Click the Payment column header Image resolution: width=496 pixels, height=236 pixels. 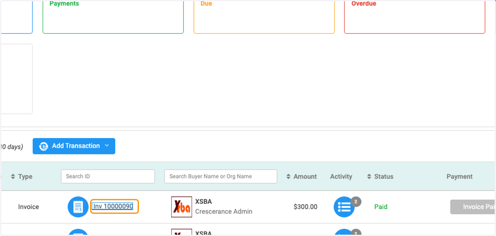click(x=459, y=177)
